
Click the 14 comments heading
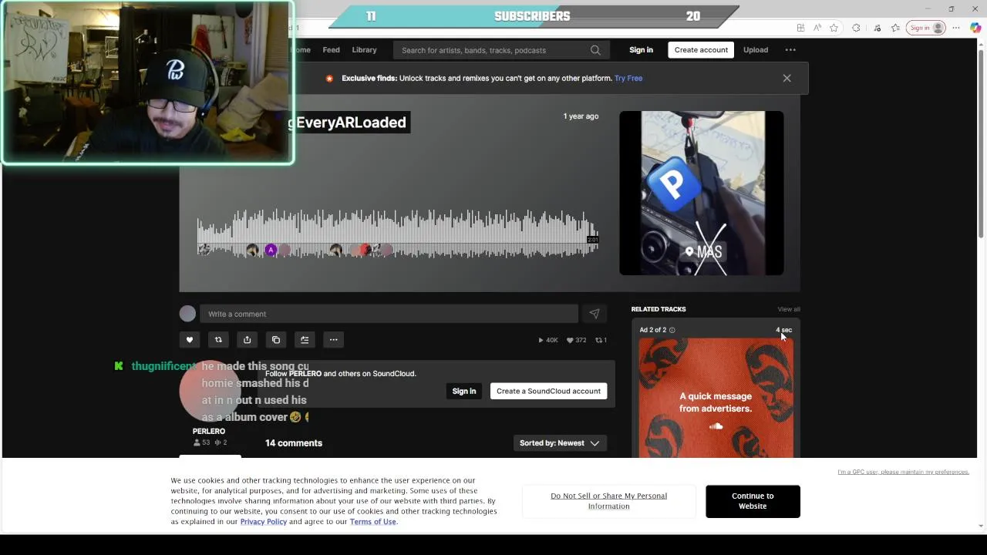coord(294,443)
